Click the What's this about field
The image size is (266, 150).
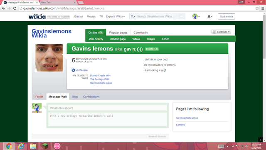pyautogui.click(x=108, y=108)
